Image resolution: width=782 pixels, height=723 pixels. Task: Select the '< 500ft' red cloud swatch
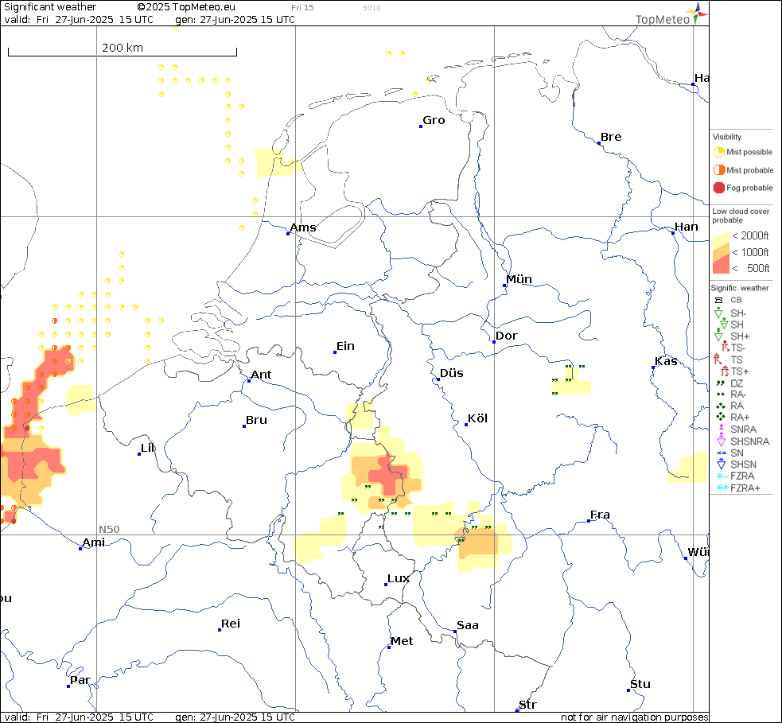pos(721,266)
